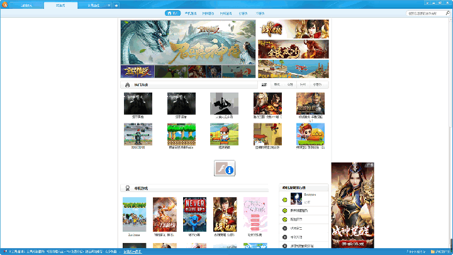Click the red button on warrior advertisement
The height and width of the screenshot is (255, 453).
(x=353, y=244)
